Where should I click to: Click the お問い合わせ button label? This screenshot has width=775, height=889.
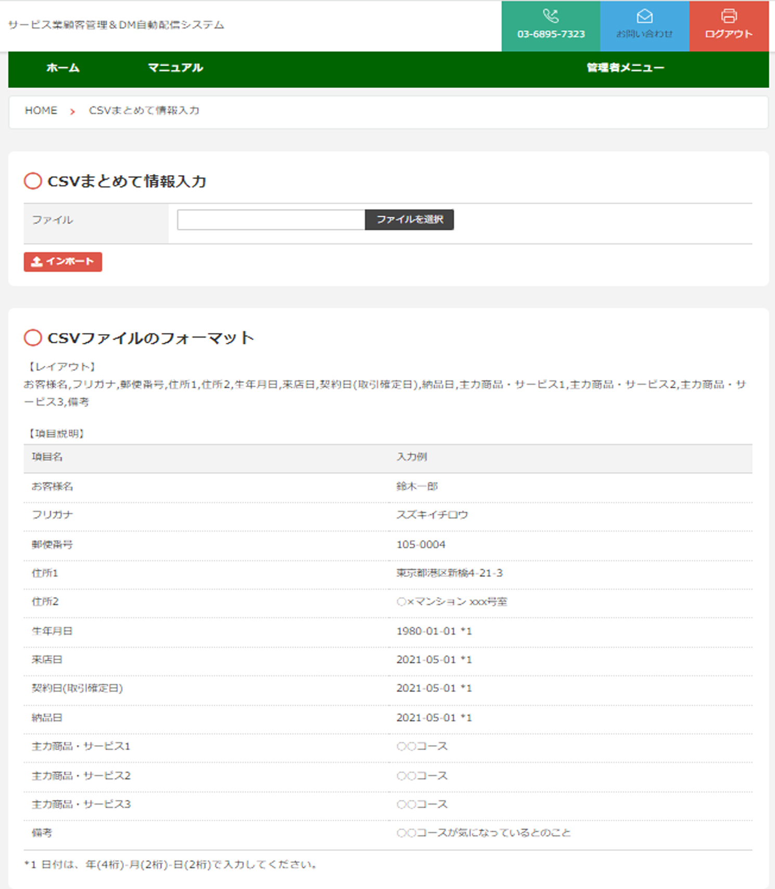click(x=644, y=34)
